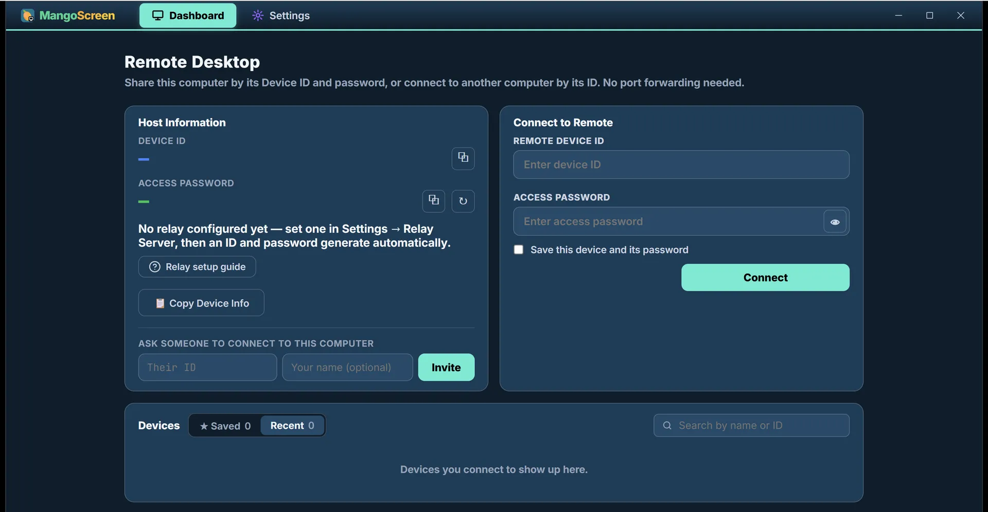Open the Settings tab

click(x=281, y=15)
